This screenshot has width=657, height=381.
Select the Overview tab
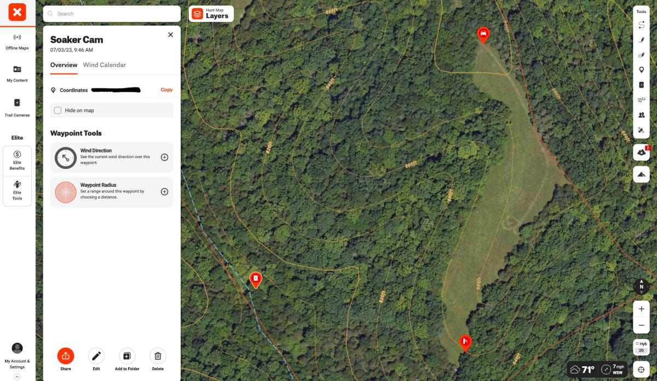click(x=64, y=65)
